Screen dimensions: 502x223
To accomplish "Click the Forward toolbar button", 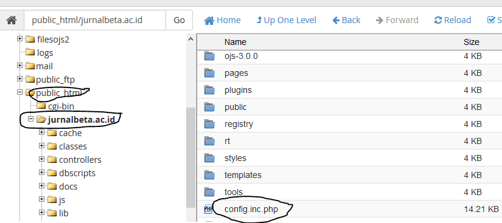I will 397,21.
